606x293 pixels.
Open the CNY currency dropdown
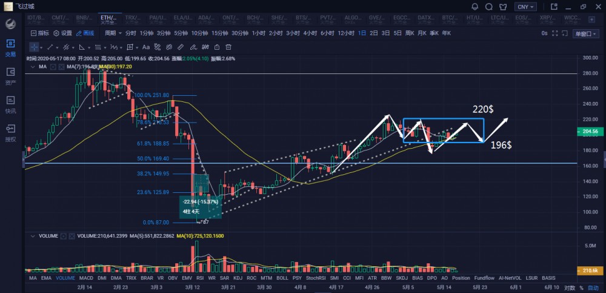525,7
